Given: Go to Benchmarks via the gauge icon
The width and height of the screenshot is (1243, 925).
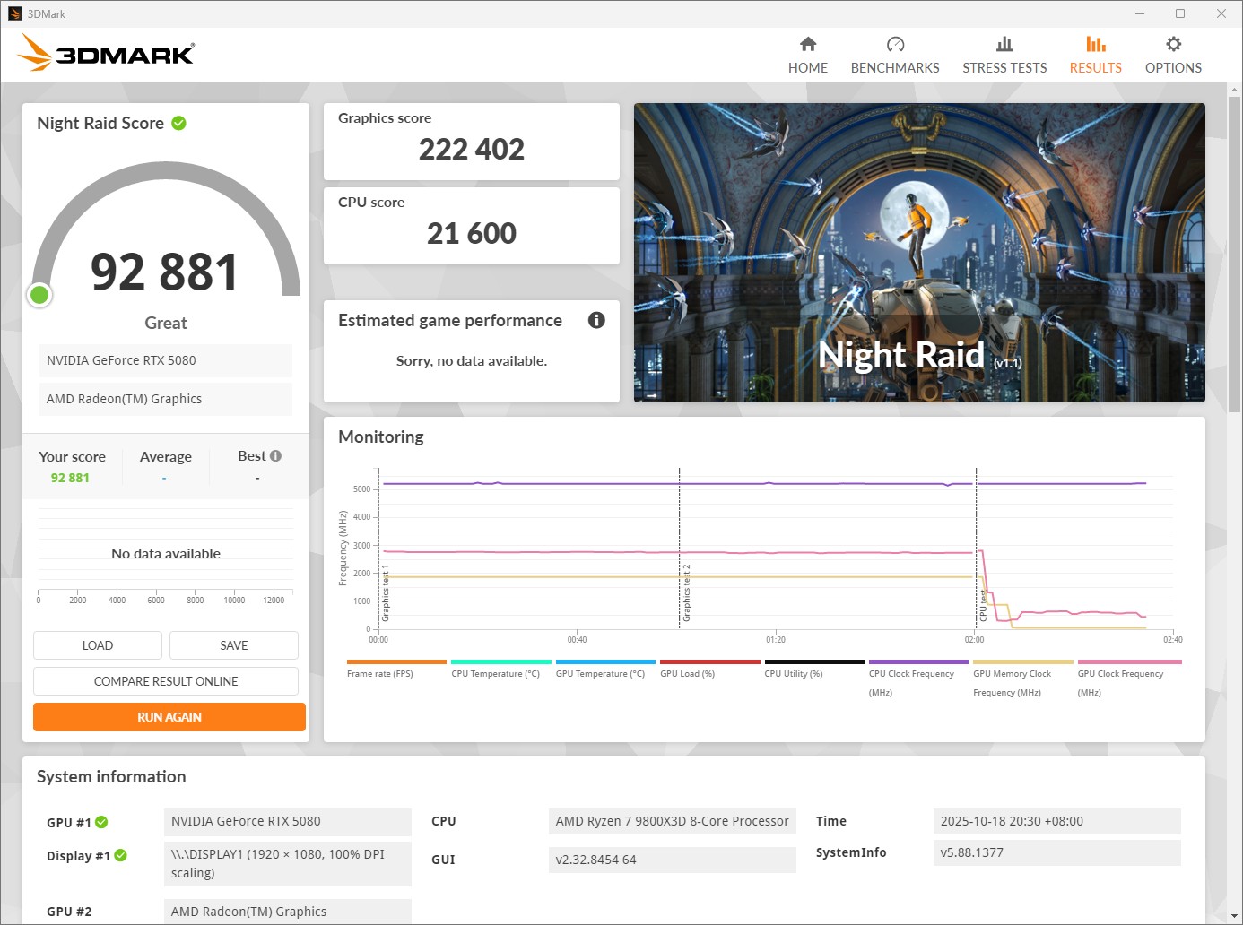Looking at the screenshot, I should tap(894, 45).
